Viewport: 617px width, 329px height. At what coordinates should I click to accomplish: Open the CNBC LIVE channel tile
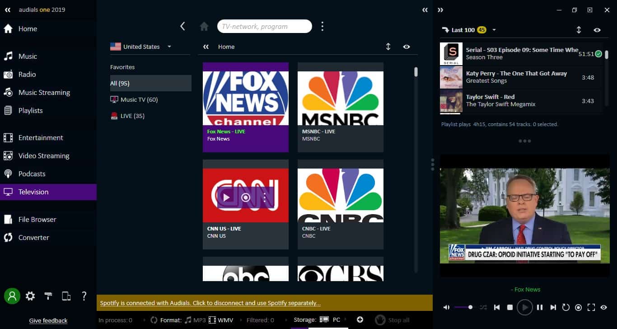pyautogui.click(x=341, y=204)
